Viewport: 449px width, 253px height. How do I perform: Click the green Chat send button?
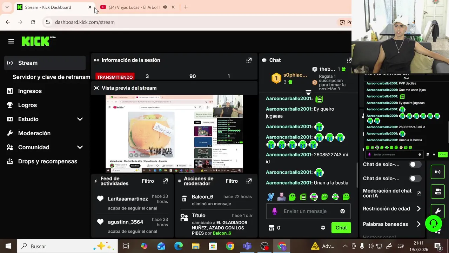pyautogui.click(x=341, y=228)
